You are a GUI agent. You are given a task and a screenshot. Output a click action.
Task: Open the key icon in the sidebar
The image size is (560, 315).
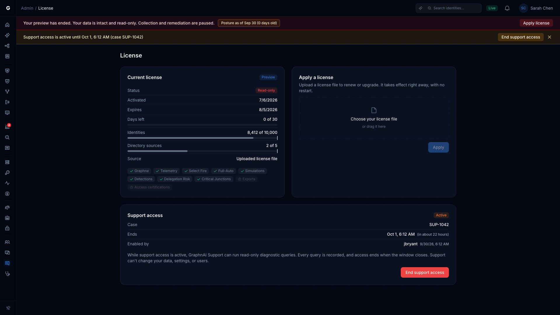click(7, 173)
